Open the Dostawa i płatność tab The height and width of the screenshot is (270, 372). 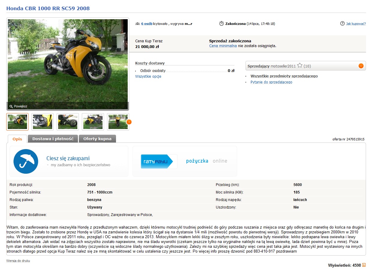coord(53,139)
